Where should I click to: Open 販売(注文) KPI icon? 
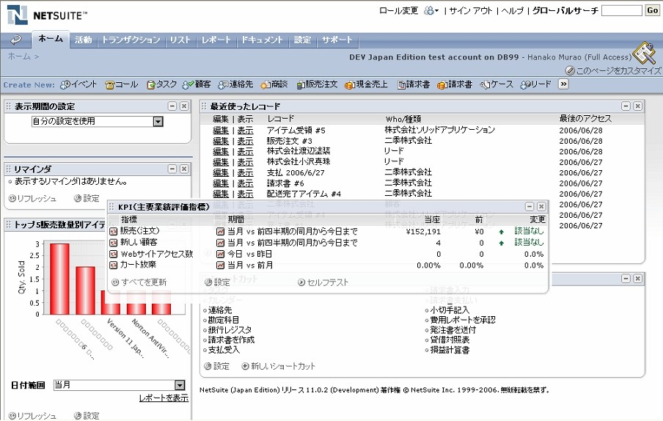[114, 232]
